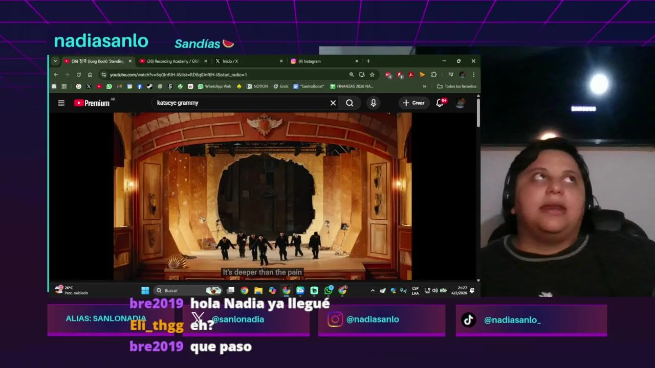Click the YouTube Premium logo
Screen dimensions: 655x368
pos(92,103)
